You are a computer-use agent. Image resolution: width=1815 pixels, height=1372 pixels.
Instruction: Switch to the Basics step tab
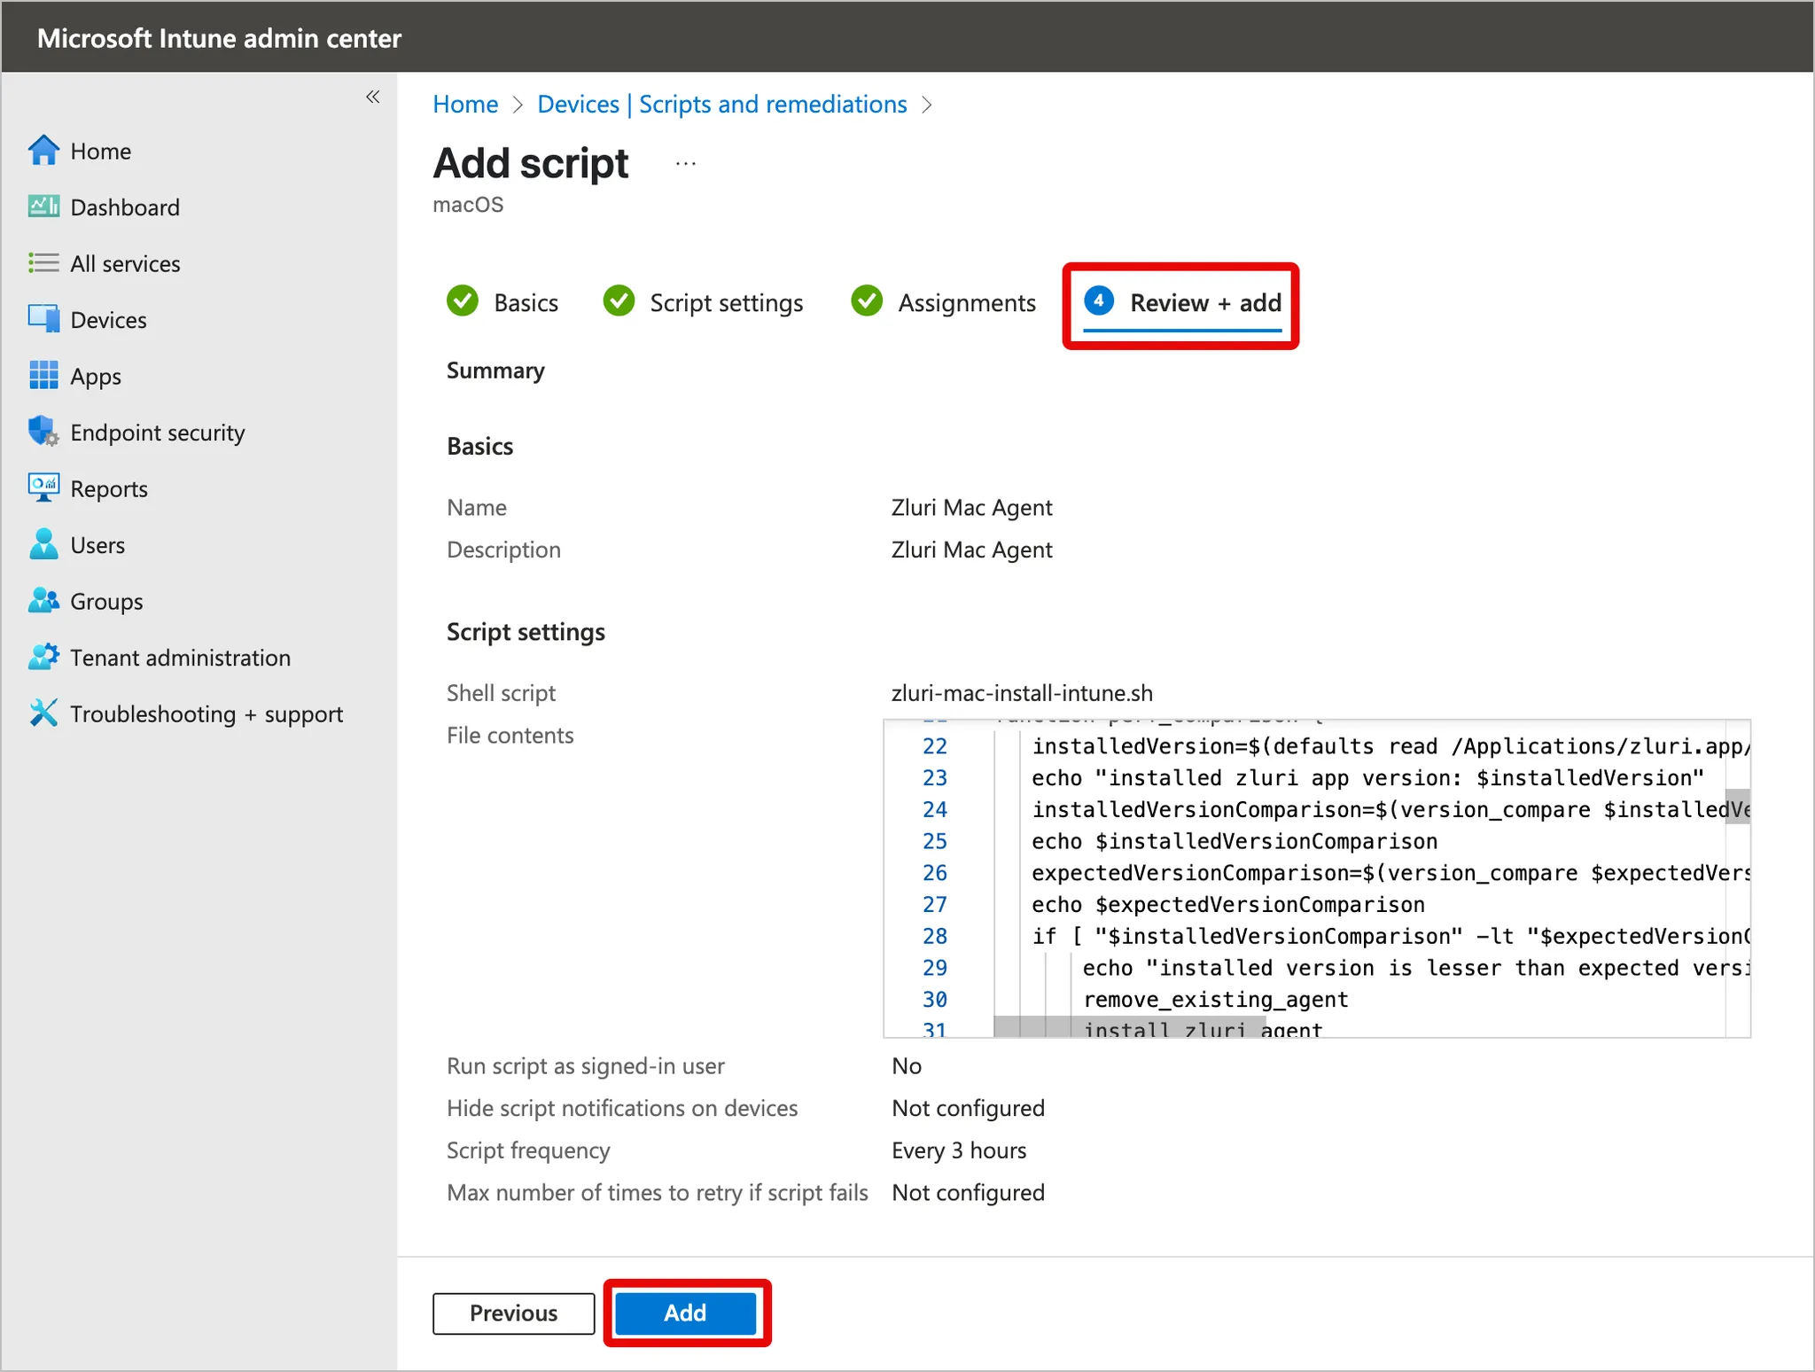click(502, 302)
